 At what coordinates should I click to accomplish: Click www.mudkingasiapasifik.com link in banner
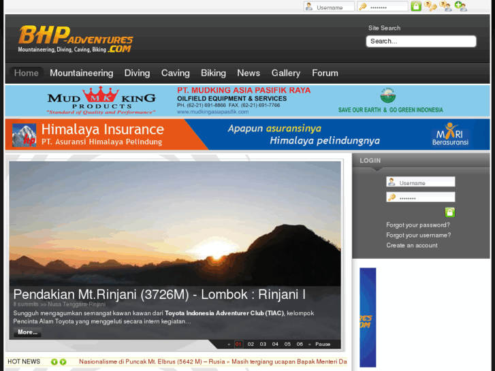(212, 112)
